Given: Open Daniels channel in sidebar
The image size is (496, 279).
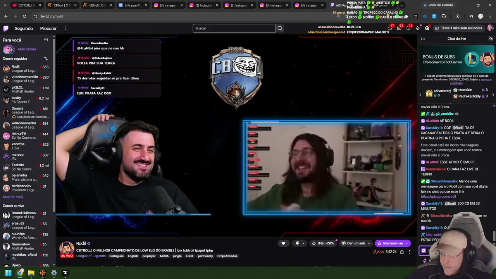Looking at the screenshot, I should 26,112.
